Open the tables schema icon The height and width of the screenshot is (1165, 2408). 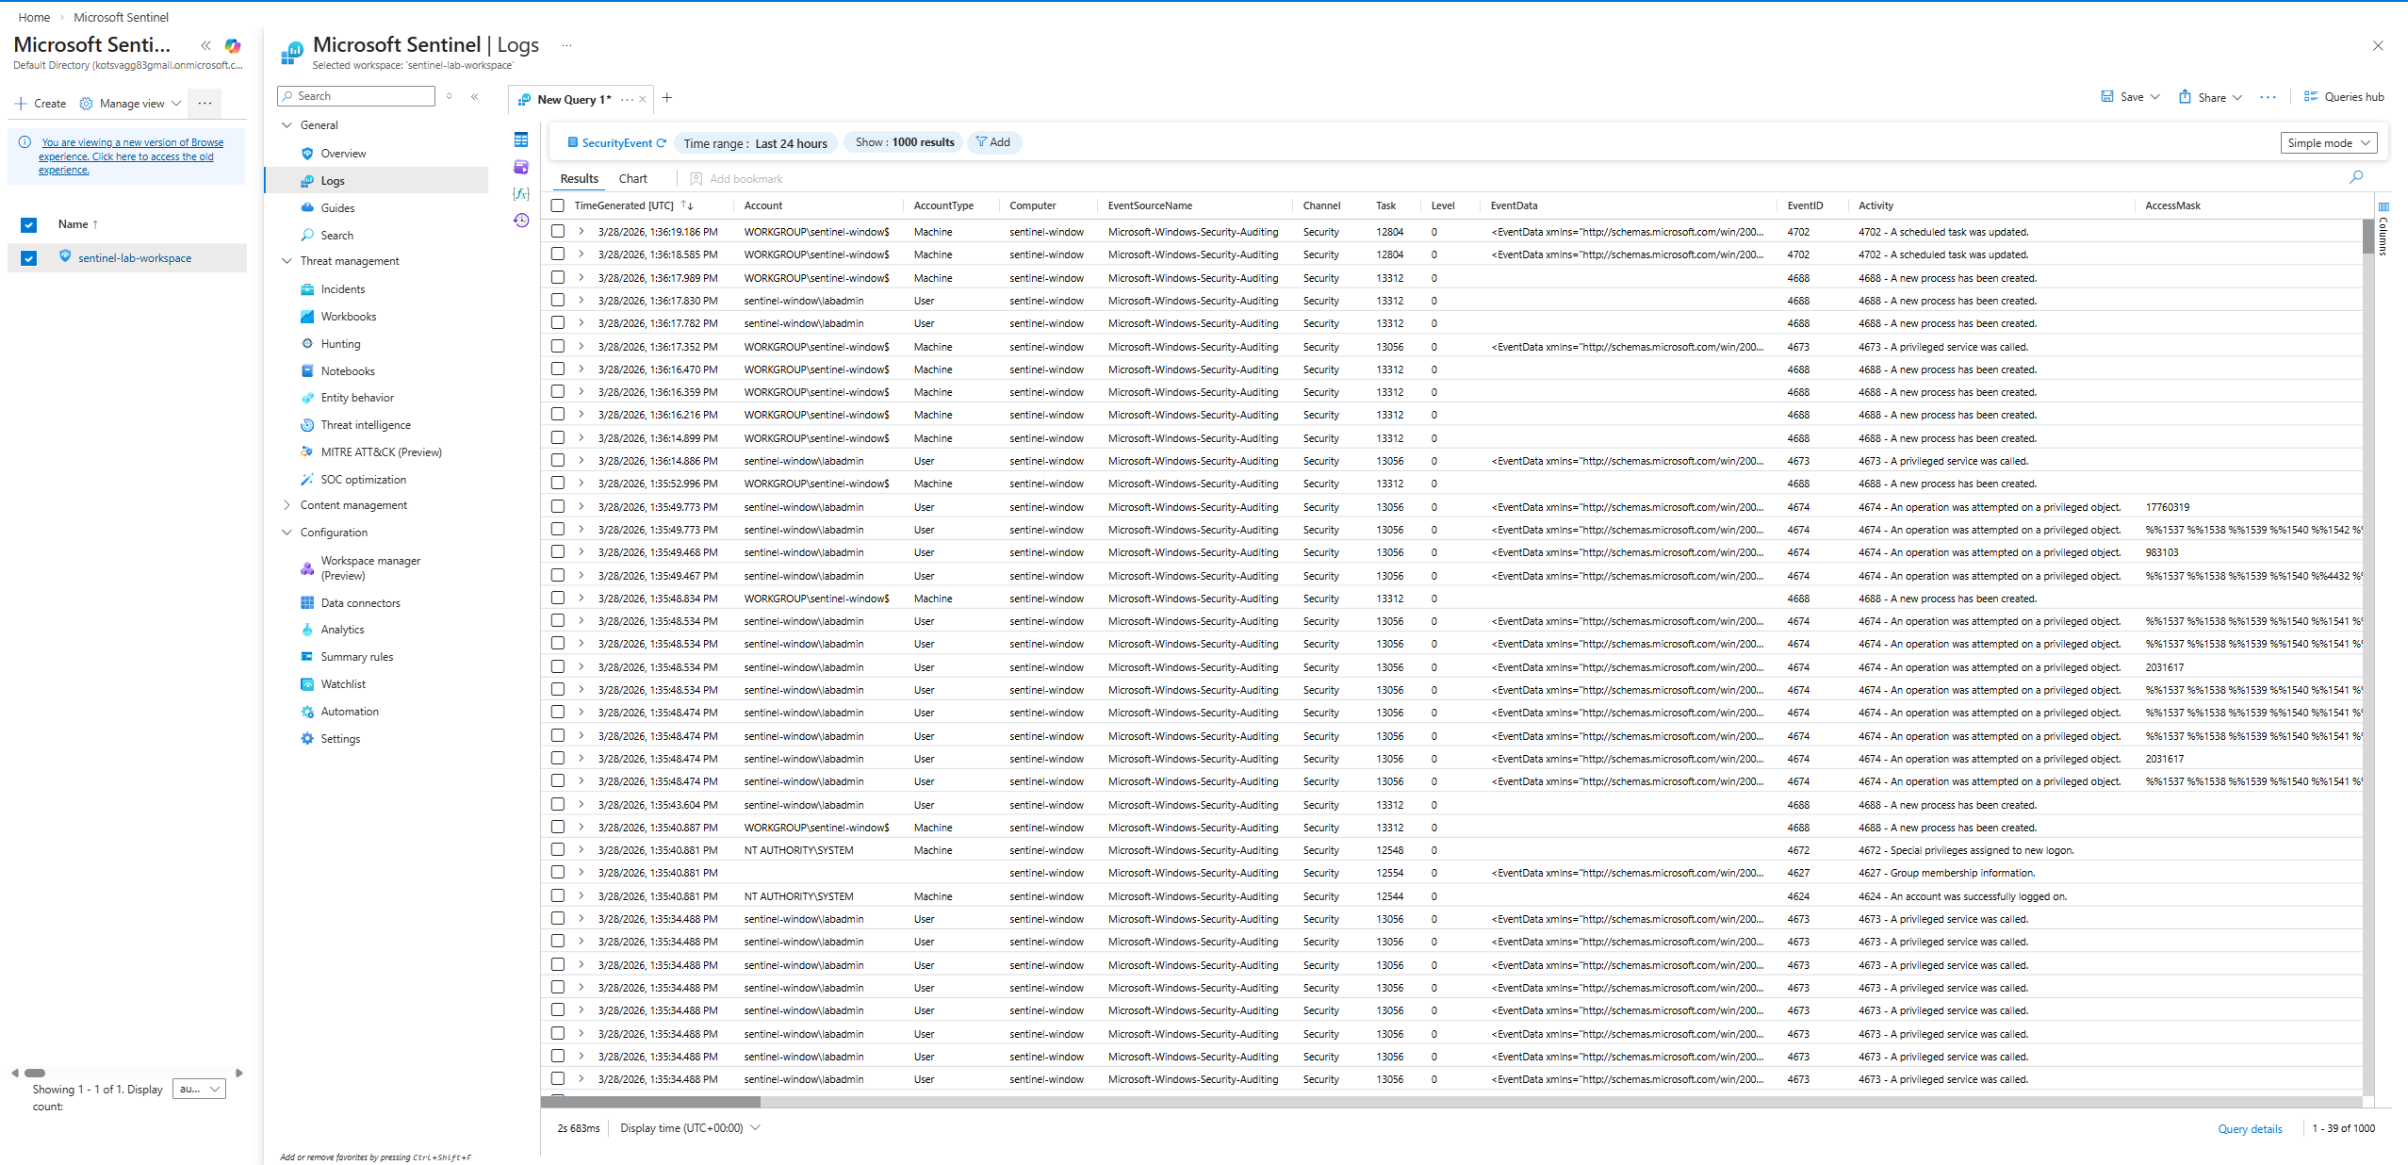tap(521, 139)
